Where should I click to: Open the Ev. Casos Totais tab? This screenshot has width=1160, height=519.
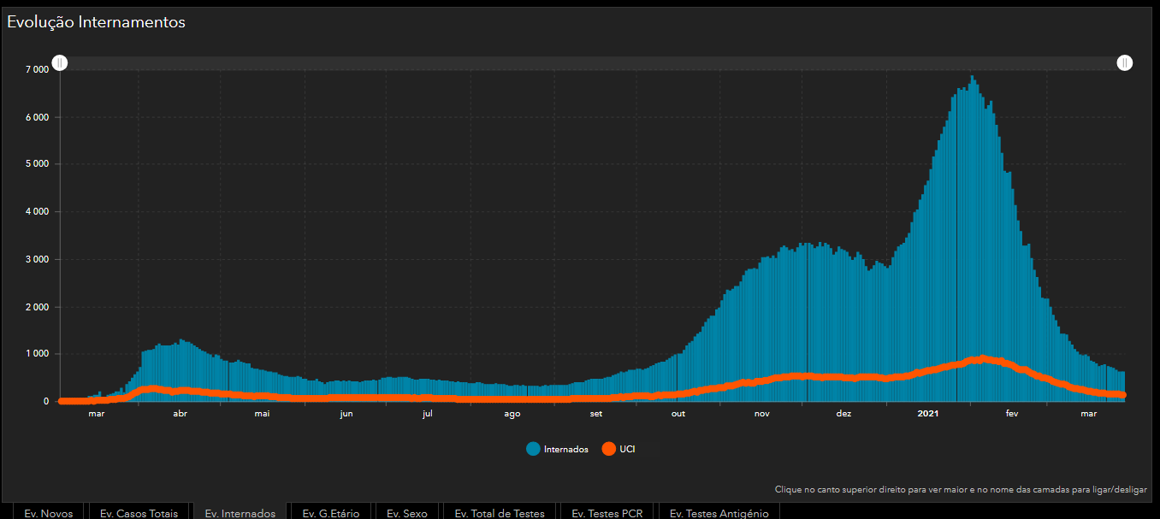coord(139,512)
